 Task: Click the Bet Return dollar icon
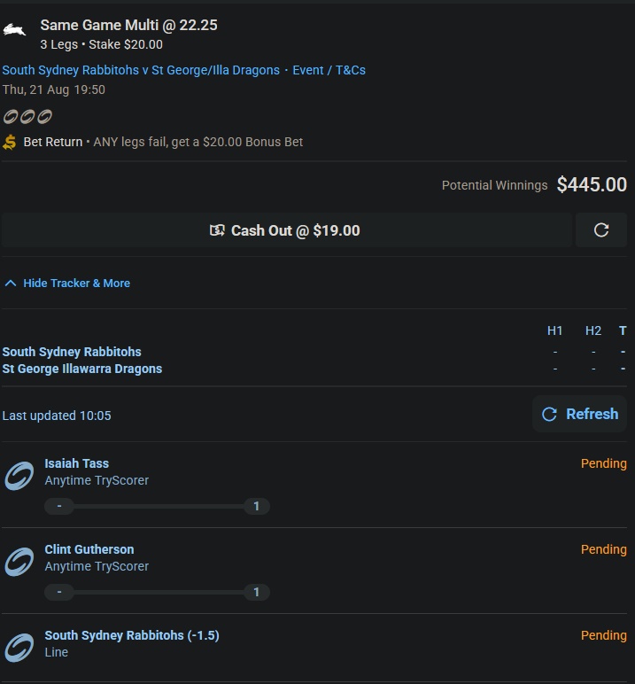pyautogui.click(x=10, y=142)
